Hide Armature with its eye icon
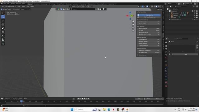 [x=195, y=13]
